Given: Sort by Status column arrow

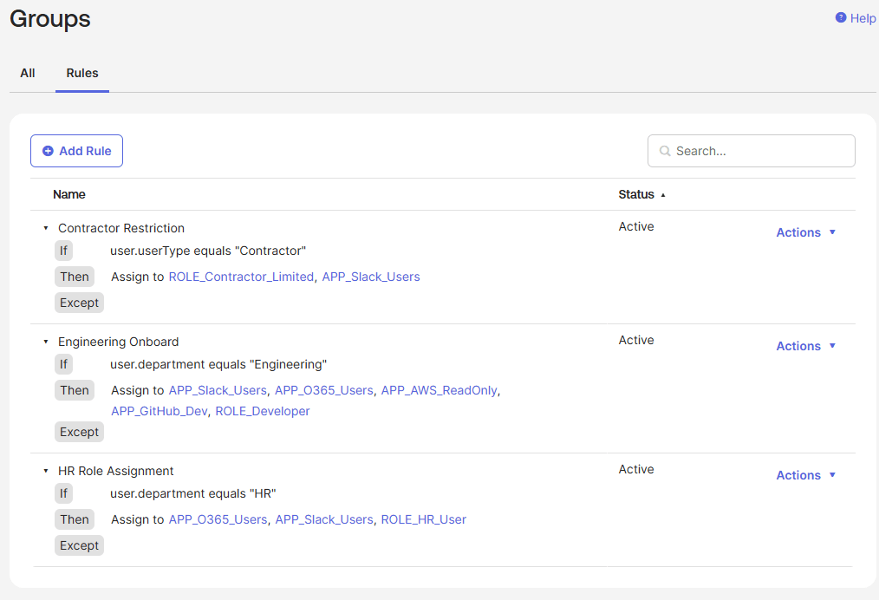Looking at the screenshot, I should (663, 195).
